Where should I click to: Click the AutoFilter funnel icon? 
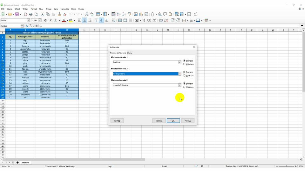point(129,14)
